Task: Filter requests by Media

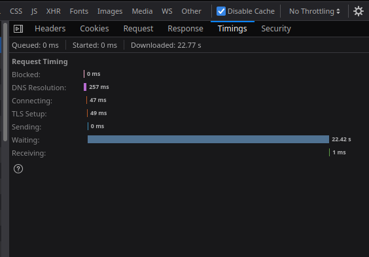Action: pyautogui.click(x=142, y=11)
